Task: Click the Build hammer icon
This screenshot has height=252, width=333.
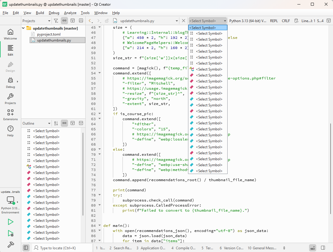Action: click(x=10, y=245)
